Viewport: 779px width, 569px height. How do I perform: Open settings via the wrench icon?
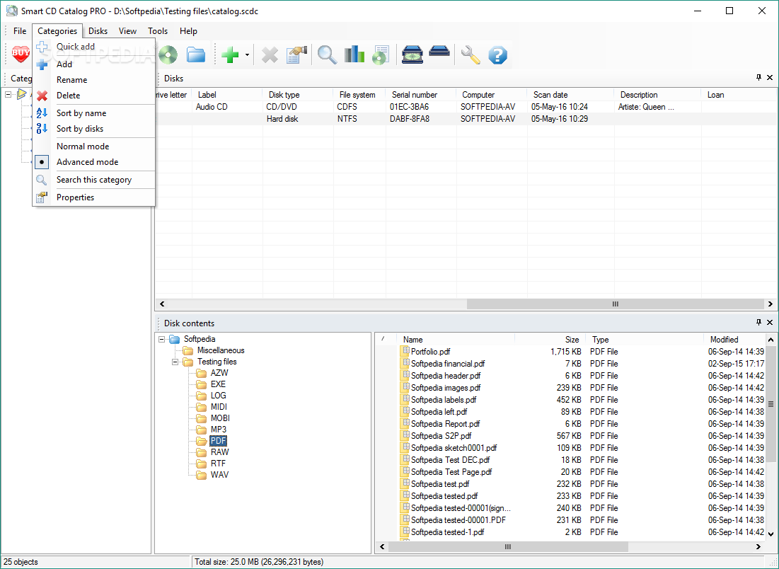coord(470,54)
